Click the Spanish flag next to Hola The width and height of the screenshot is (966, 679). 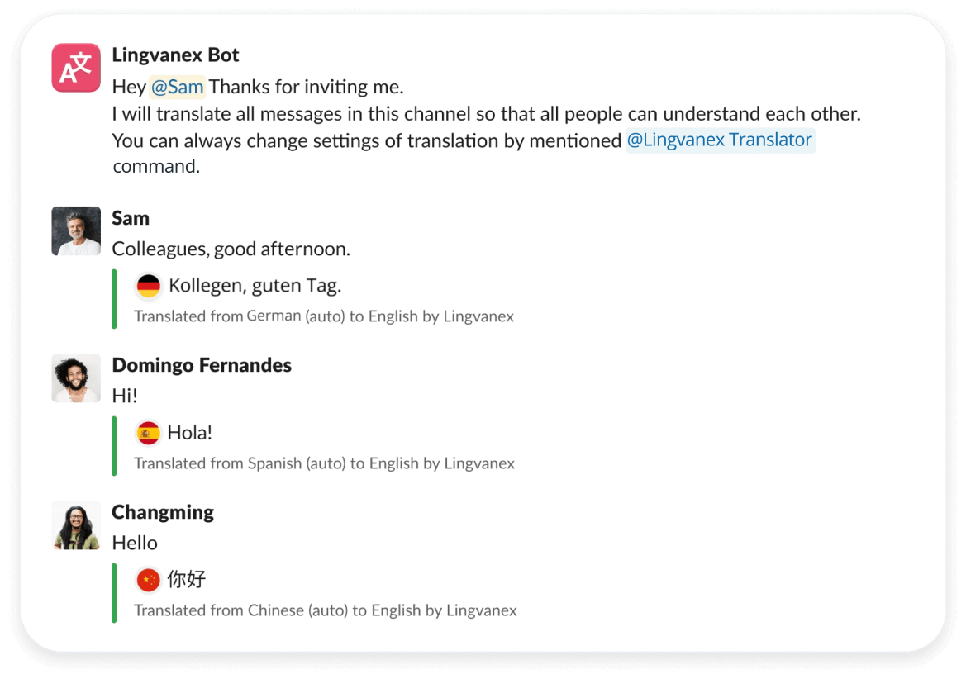pyautogui.click(x=149, y=431)
